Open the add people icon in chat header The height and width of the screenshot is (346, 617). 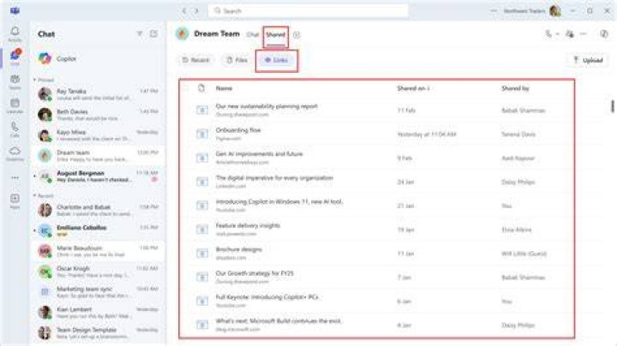click(x=569, y=34)
